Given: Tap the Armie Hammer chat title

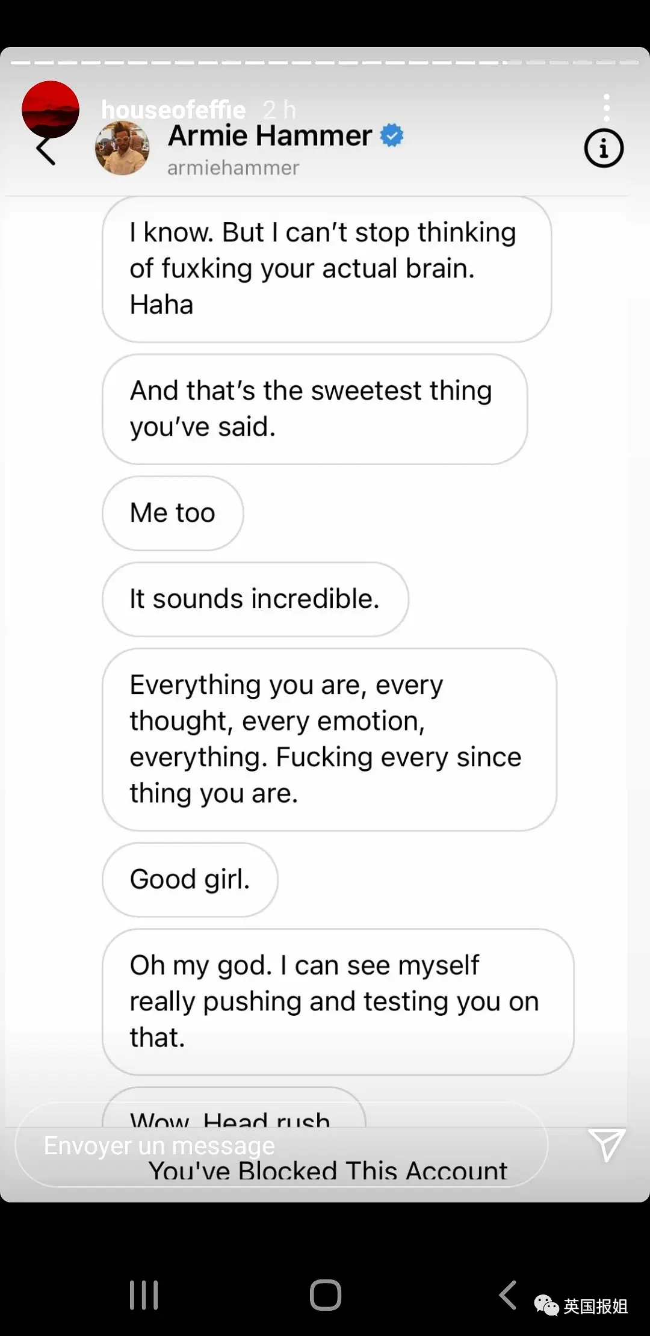Looking at the screenshot, I should click(270, 135).
